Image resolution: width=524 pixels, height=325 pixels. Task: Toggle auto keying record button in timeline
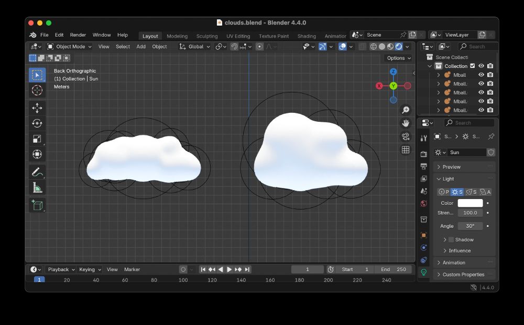183,269
